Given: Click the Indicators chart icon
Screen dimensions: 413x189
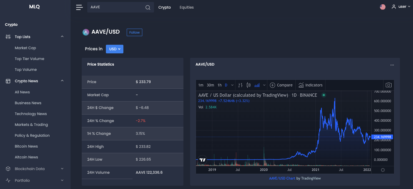Looking at the screenshot, I should (301, 85).
